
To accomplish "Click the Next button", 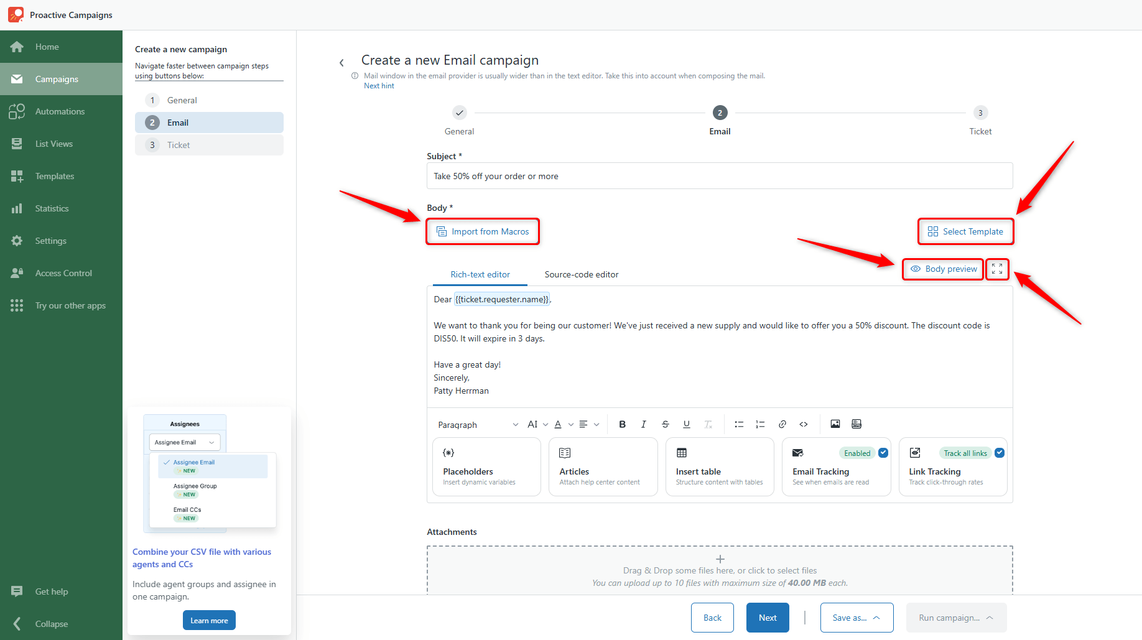I will point(768,618).
